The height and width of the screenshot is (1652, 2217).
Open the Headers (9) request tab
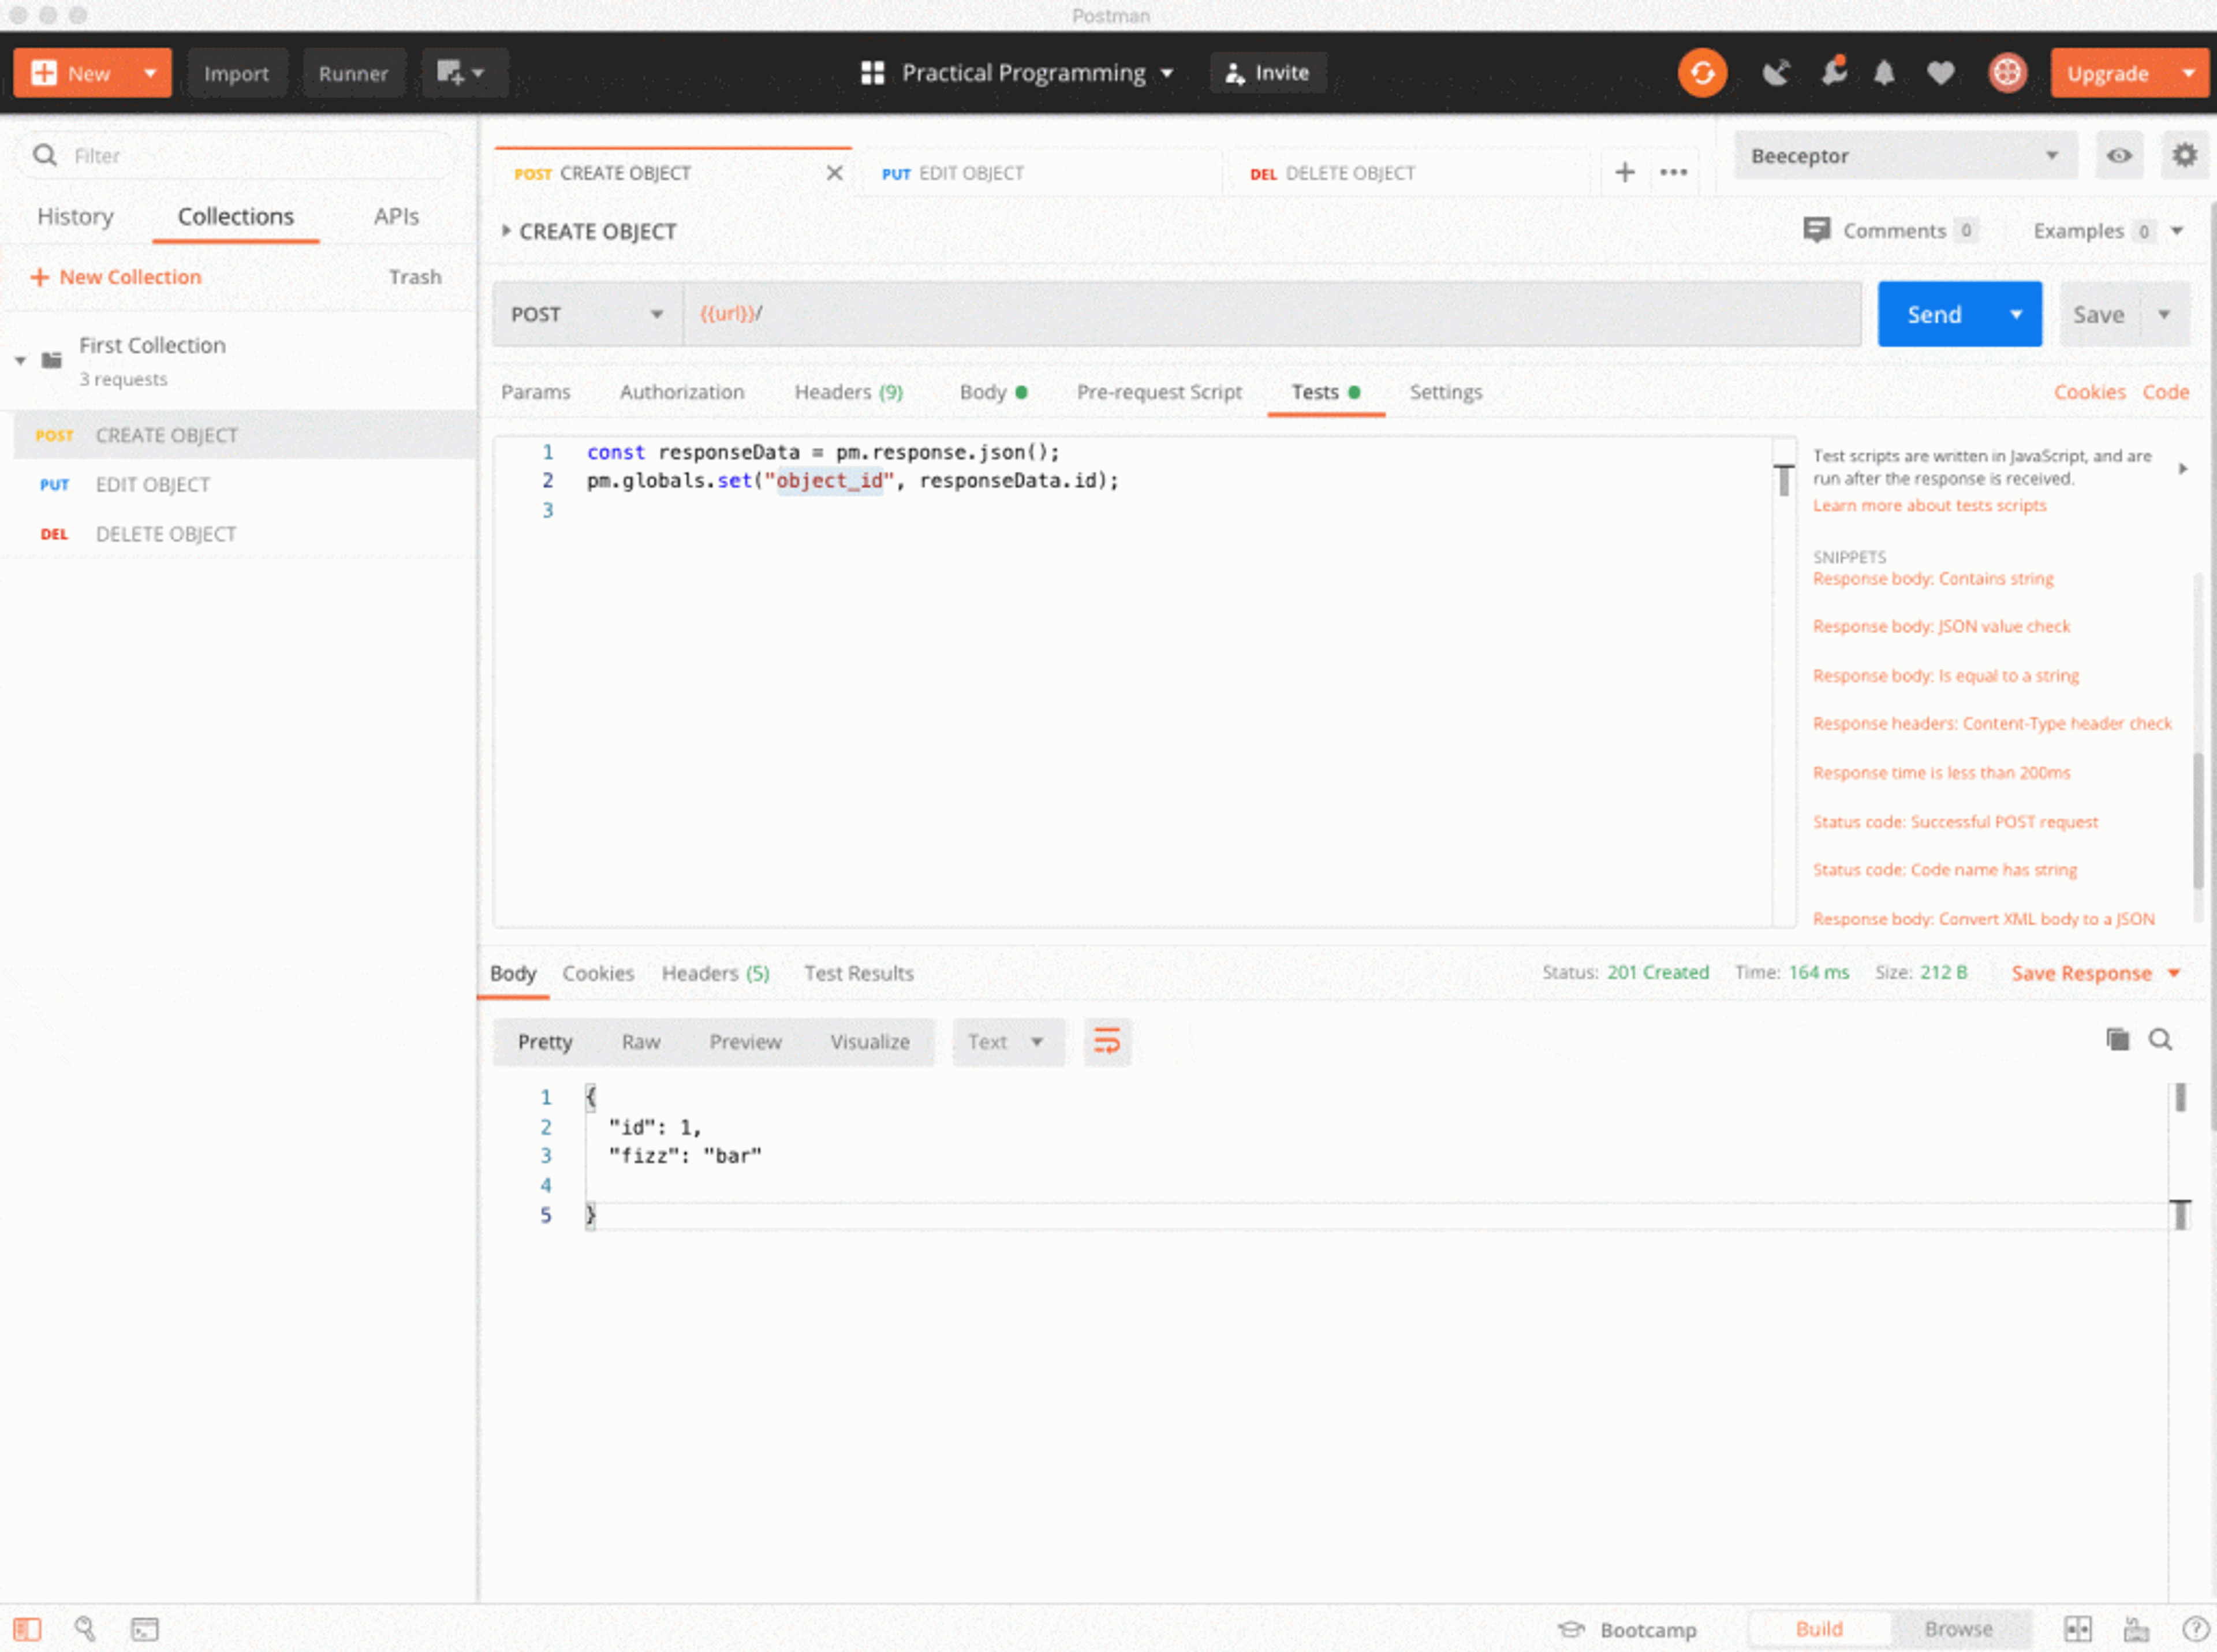coord(849,392)
